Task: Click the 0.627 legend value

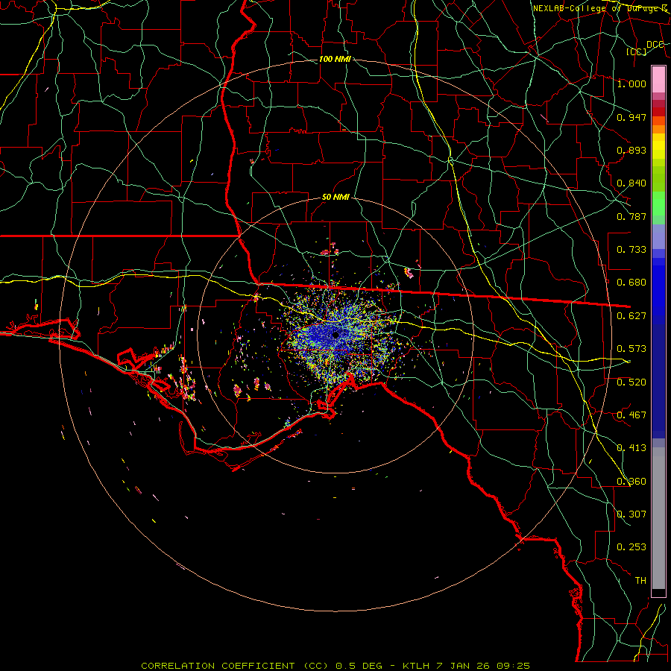Action: coord(631,316)
